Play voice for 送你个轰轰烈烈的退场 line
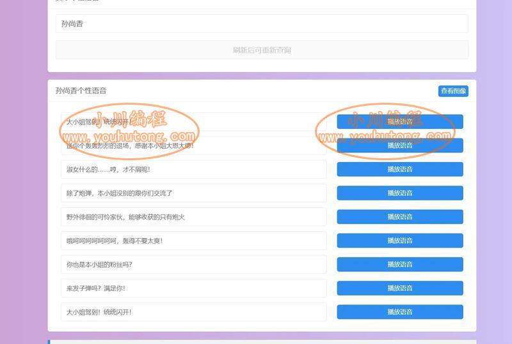The height and width of the screenshot is (344, 512). [399, 146]
